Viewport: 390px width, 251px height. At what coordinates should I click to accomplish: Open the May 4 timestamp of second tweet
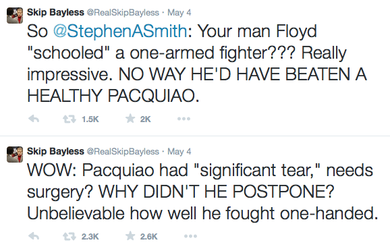click(x=179, y=152)
